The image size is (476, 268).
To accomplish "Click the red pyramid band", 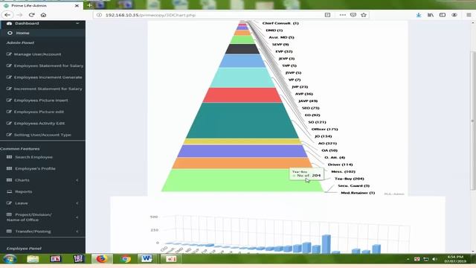I will 242,95.
